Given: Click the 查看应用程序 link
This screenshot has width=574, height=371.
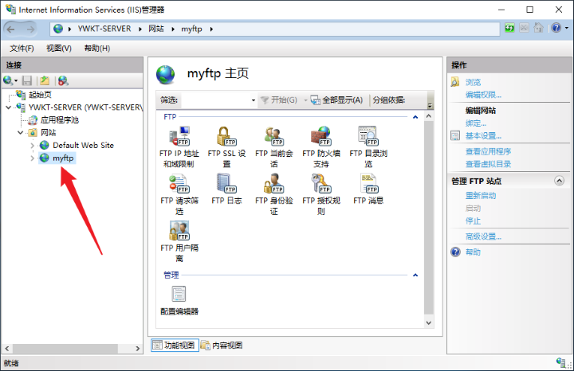Looking at the screenshot, I should point(488,151).
